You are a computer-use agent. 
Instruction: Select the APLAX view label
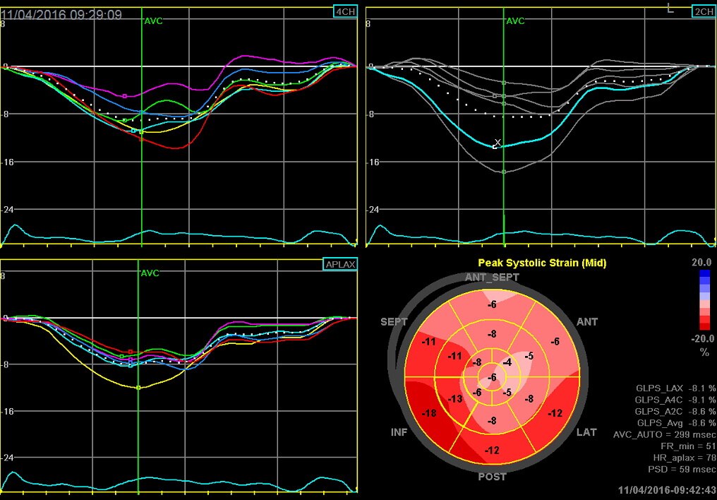341,263
